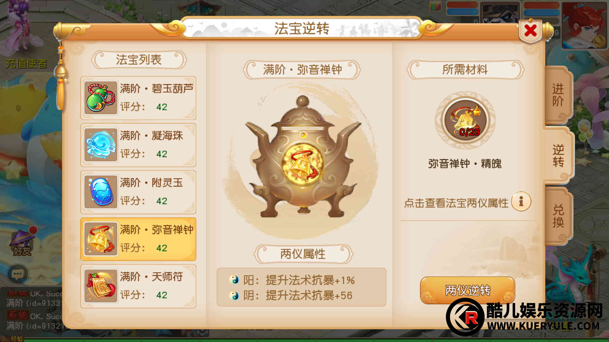Open the 弥音禅钟·精魄 material icon
609x342 pixels.
(x=465, y=120)
